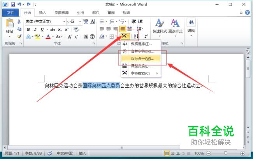
Task: Toggle justify alignment (highlighted)
Action: click(123, 29)
